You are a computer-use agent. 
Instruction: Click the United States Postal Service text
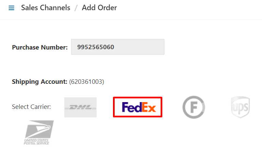point(36,141)
